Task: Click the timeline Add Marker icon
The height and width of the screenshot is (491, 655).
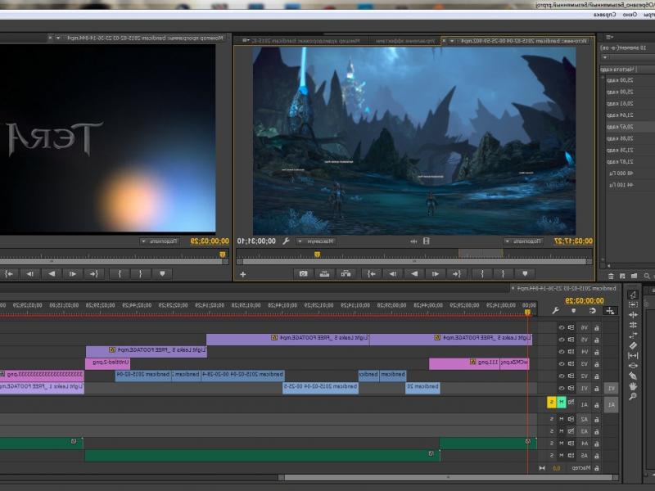Action: [x=574, y=311]
